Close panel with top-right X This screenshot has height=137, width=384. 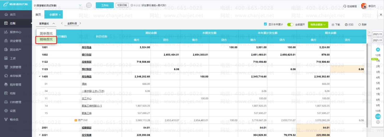coord(381,15)
